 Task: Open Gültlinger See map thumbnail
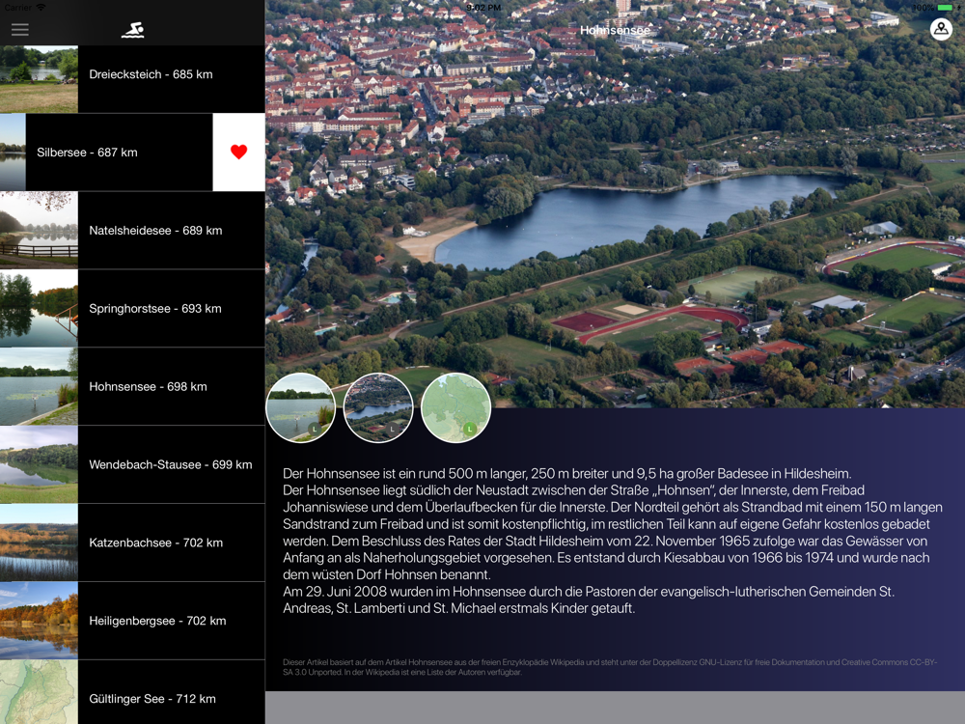click(x=39, y=692)
